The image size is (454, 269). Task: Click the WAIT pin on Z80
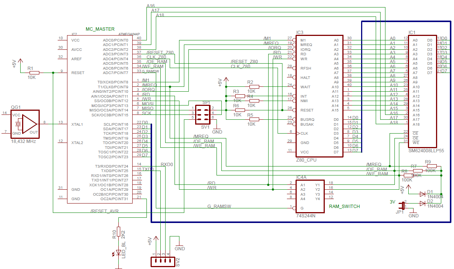pyautogui.click(x=305, y=87)
